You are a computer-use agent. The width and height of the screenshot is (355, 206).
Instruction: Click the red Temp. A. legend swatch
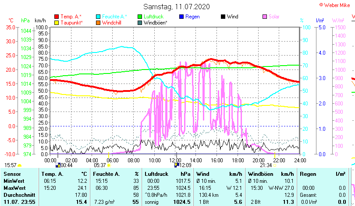point(57,17)
